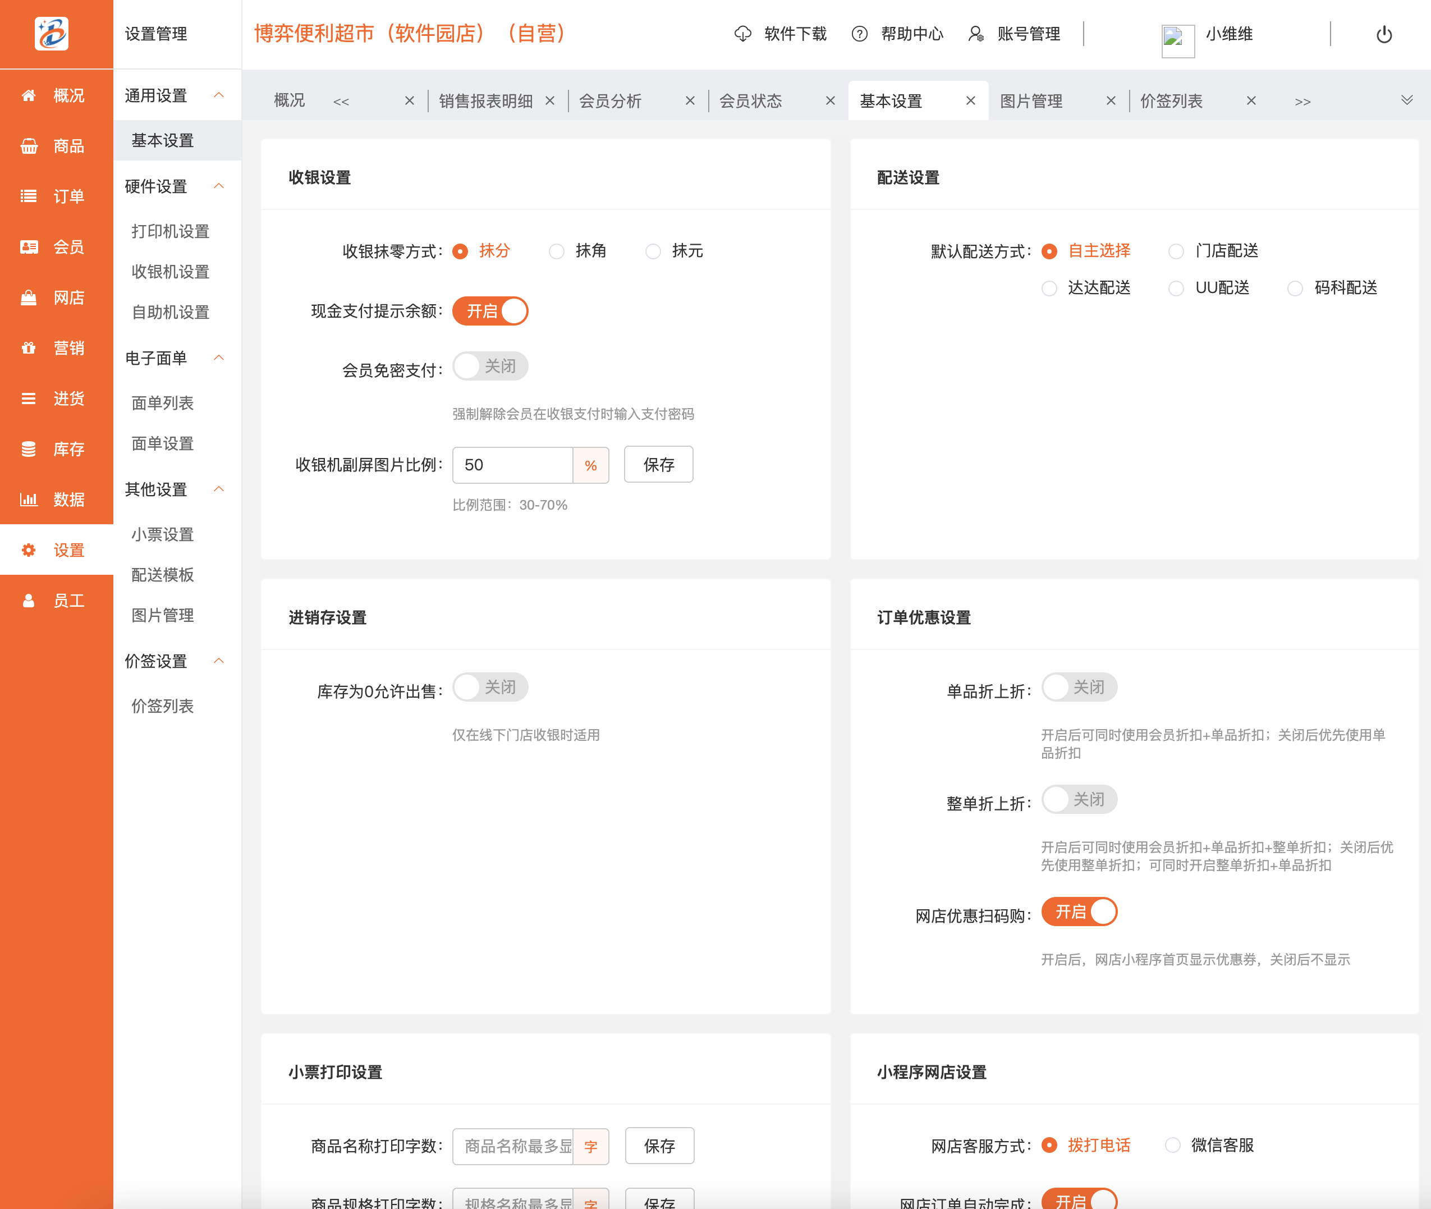
Task: Open the 商品 basket icon in sidebar
Action: (x=29, y=146)
